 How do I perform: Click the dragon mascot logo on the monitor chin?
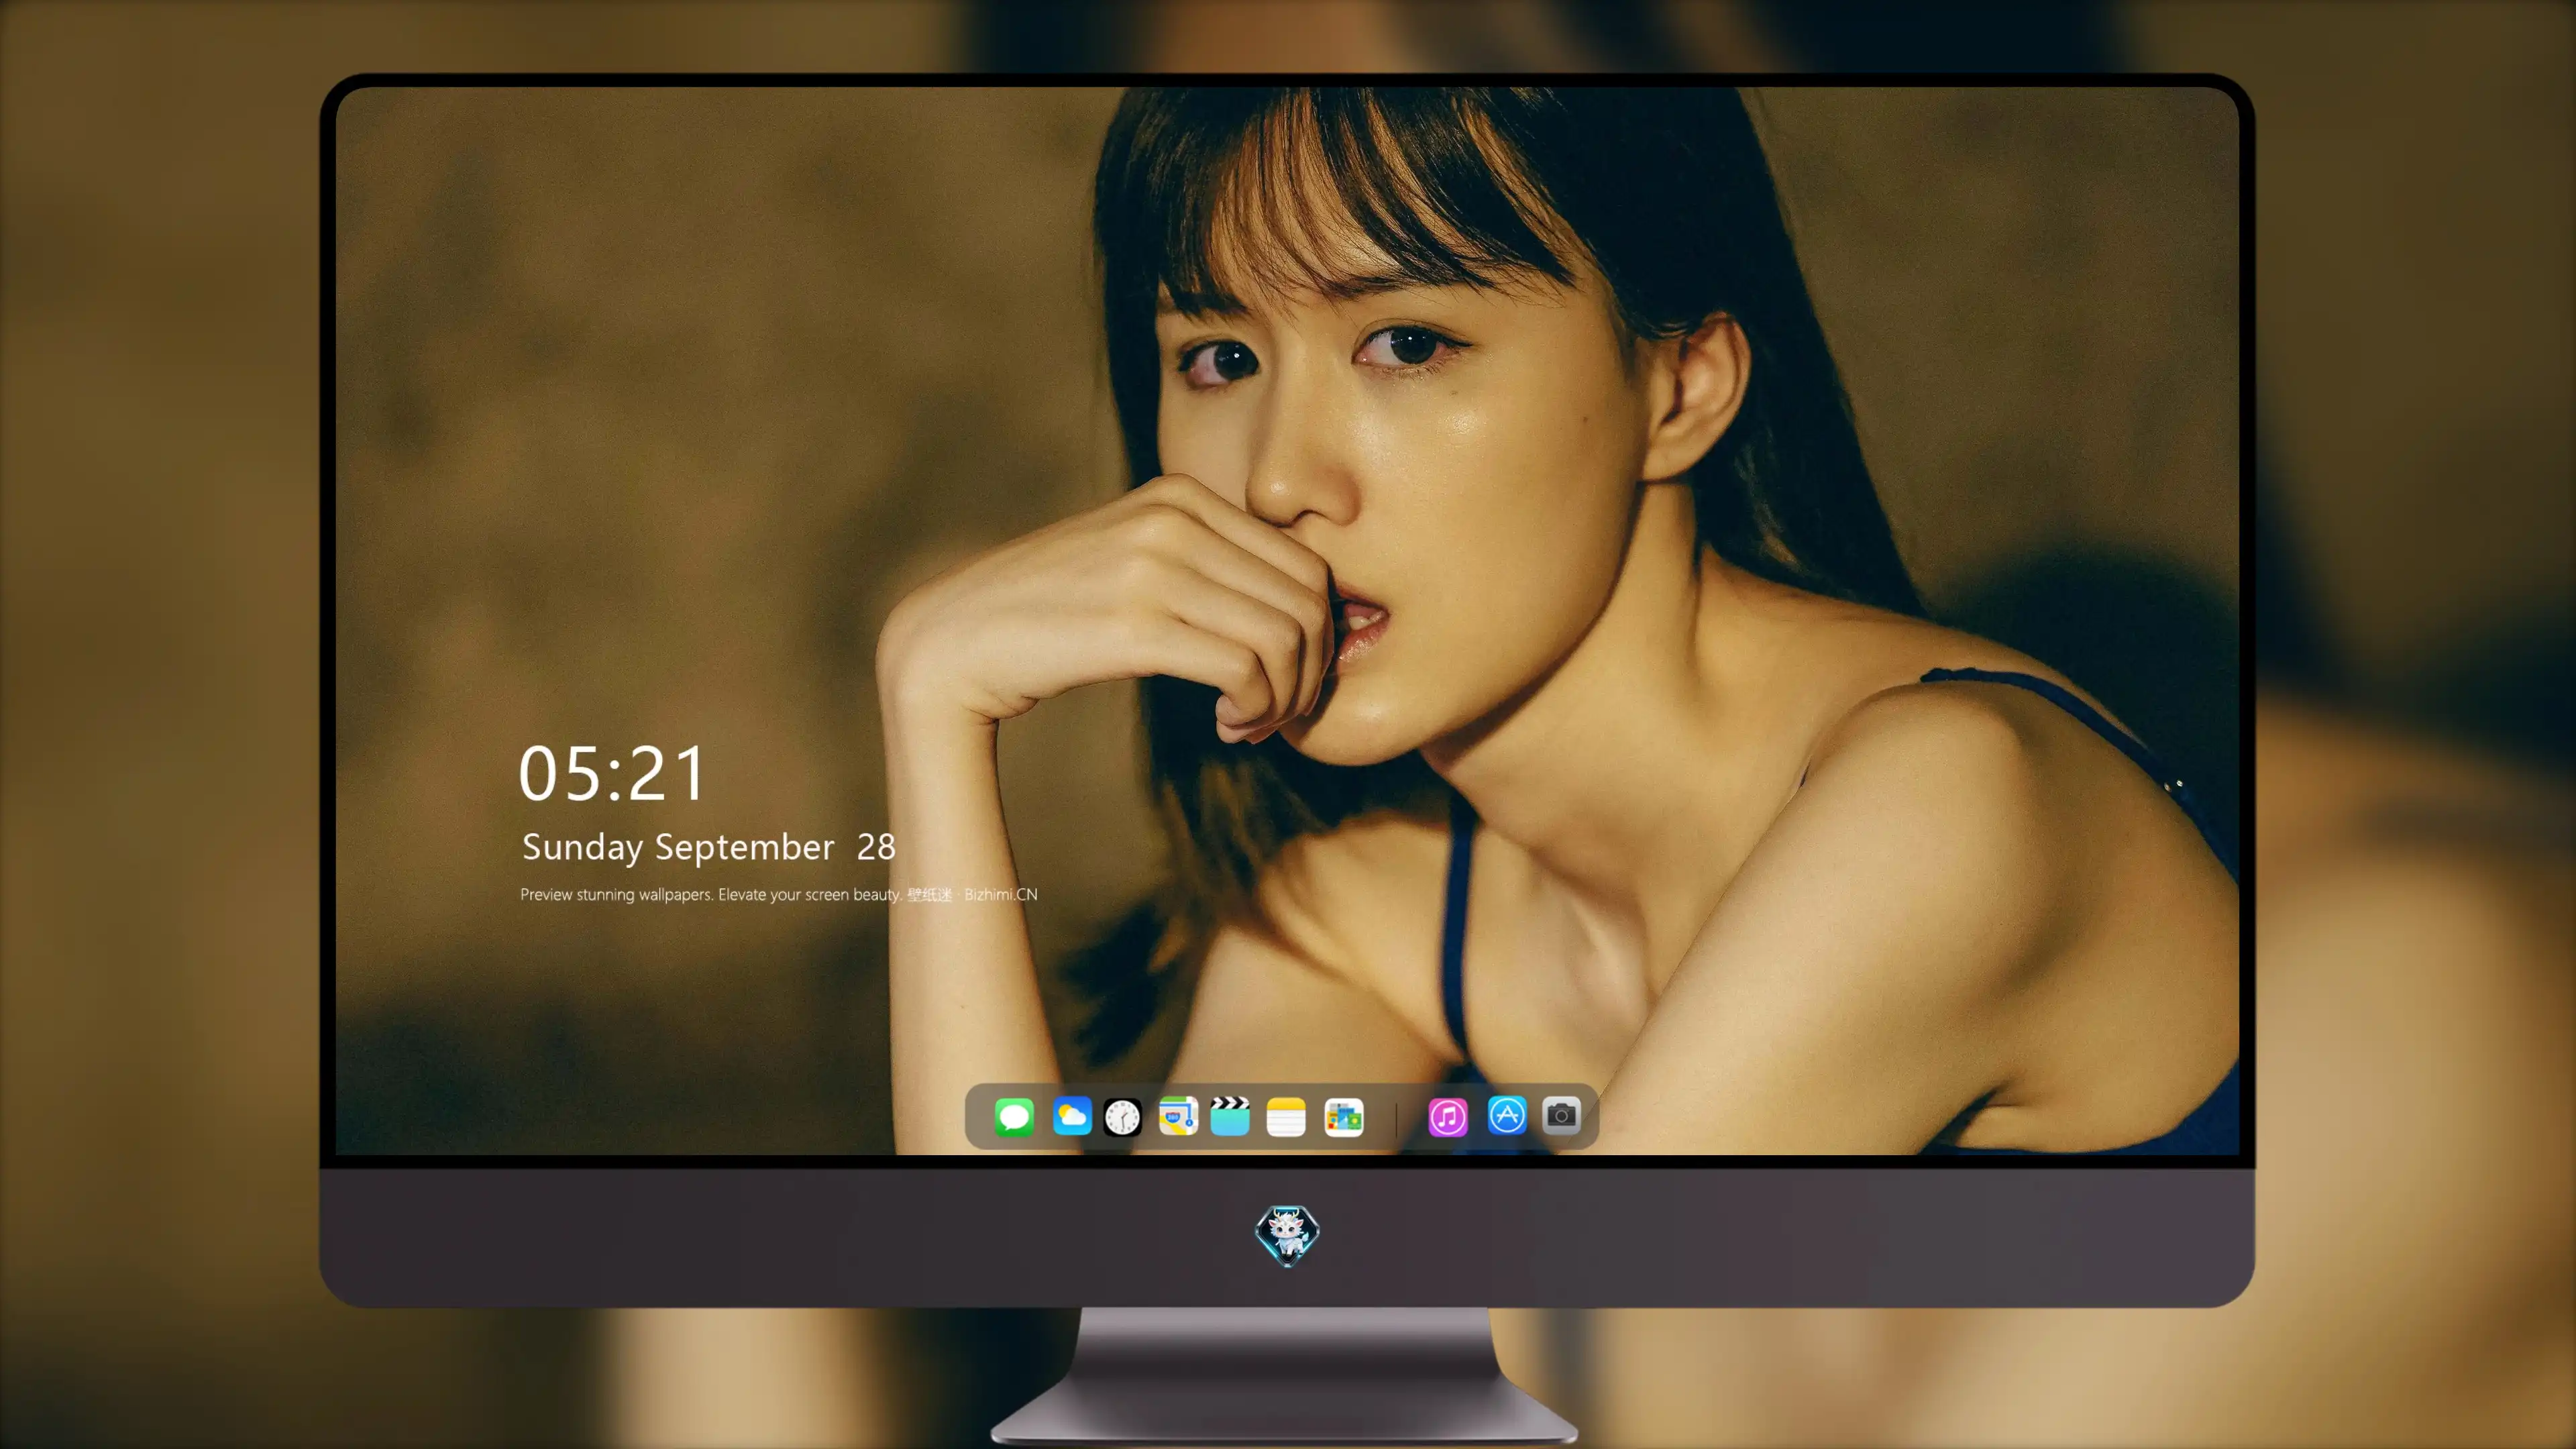click(1287, 1235)
